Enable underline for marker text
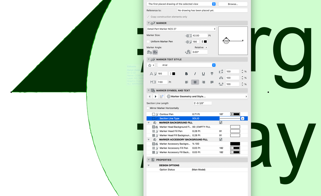Viewport: 321px width, 196px height. 203,74
